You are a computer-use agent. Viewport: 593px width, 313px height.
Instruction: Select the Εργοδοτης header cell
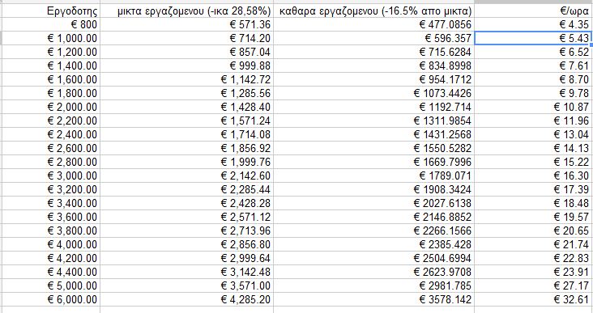pos(51,11)
